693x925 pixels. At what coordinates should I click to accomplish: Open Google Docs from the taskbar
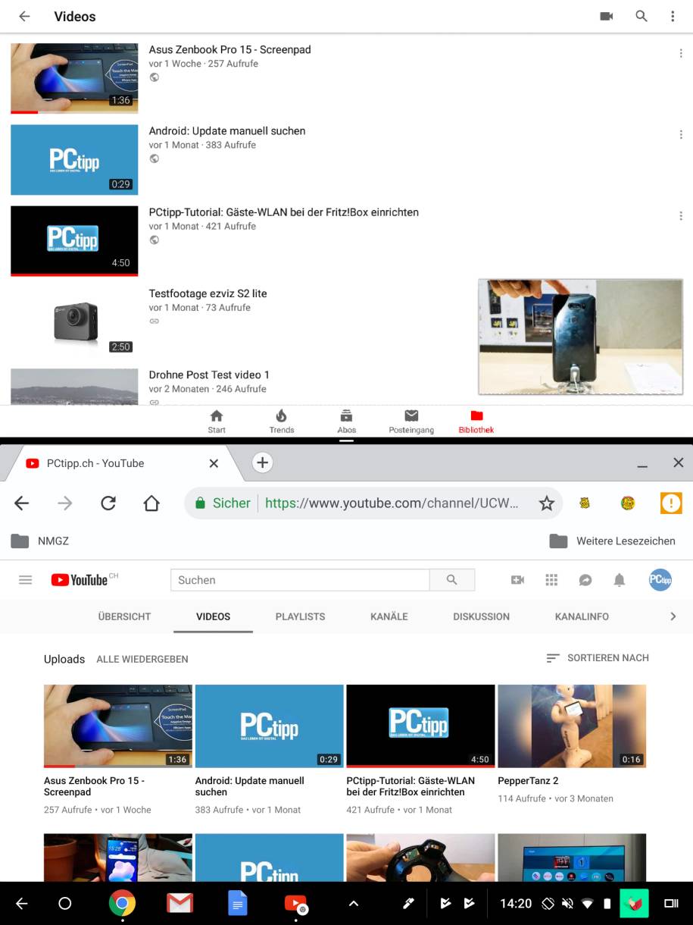(x=238, y=903)
